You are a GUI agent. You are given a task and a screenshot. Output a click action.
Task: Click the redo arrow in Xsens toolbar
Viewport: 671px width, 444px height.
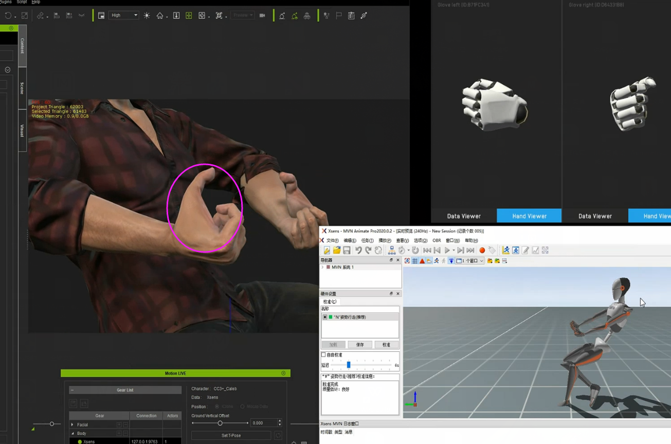(x=368, y=250)
